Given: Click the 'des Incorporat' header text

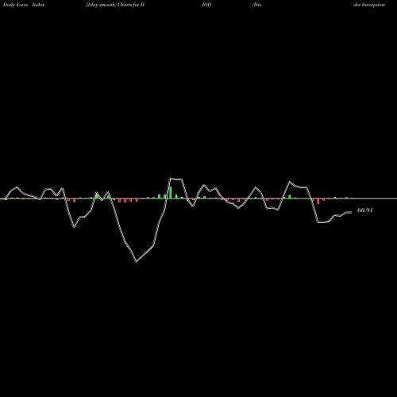Looking at the screenshot, I should (369, 5).
